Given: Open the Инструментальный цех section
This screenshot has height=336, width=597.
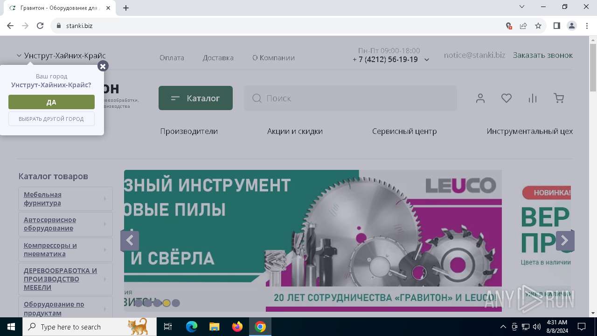Looking at the screenshot, I should click(530, 131).
